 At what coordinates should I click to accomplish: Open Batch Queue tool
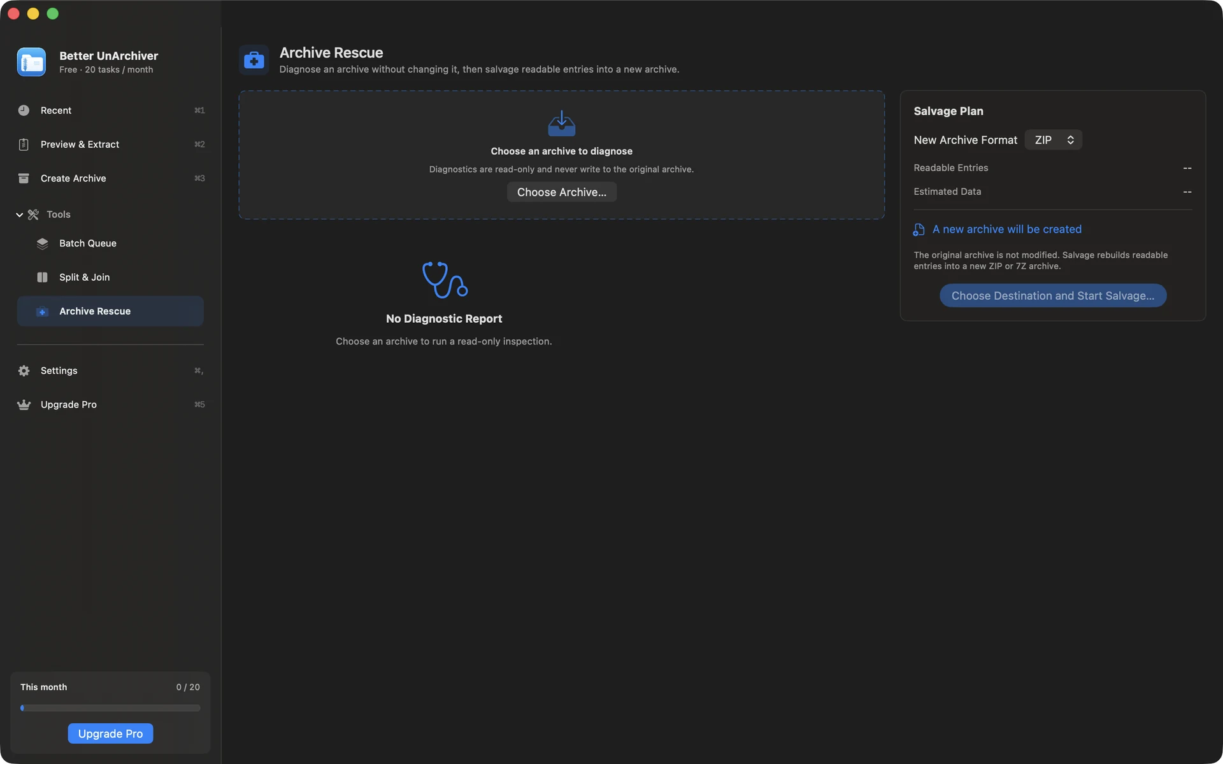(x=110, y=244)
